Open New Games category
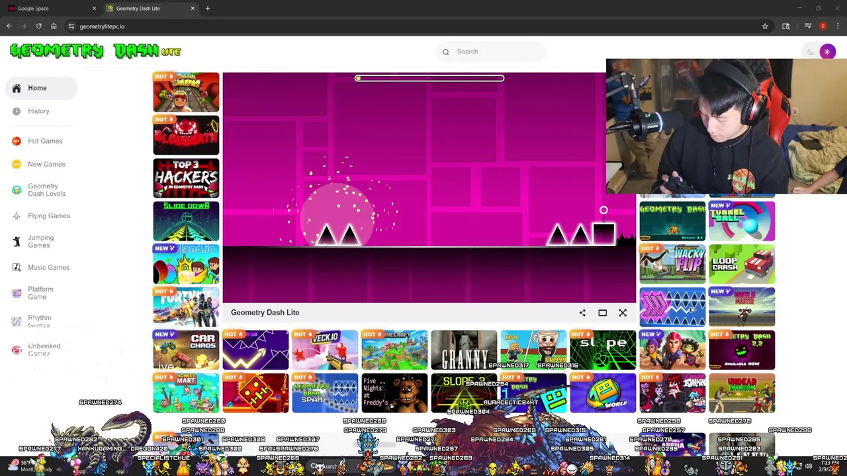The height and width of the screenshot is (476, 847). point(46,164)
